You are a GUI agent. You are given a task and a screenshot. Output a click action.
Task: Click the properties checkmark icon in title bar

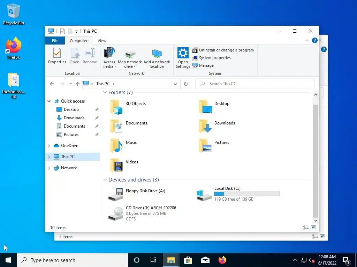pyautogui.click(x=62, y=31)
